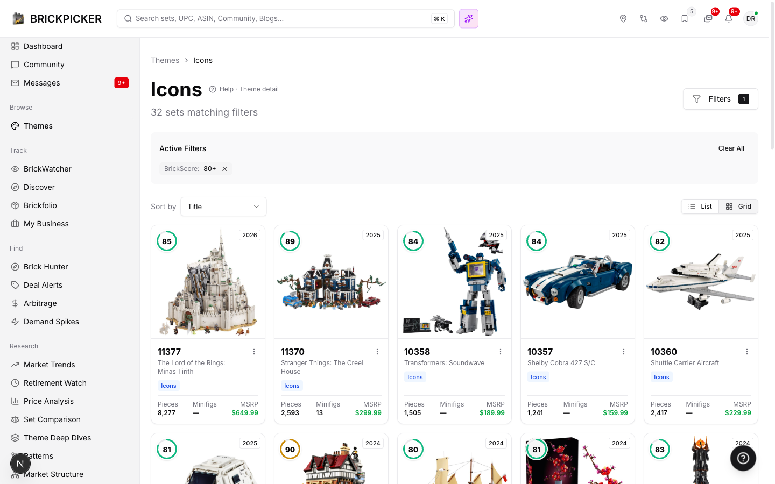
Task: Click the Market Trends chart icon
Action: click(x=15, y=365)
